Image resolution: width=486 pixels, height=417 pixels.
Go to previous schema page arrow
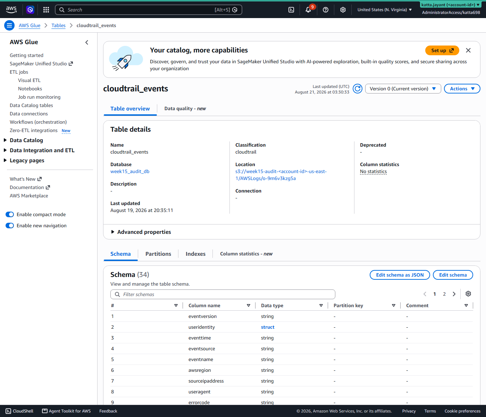coord(425,294)
